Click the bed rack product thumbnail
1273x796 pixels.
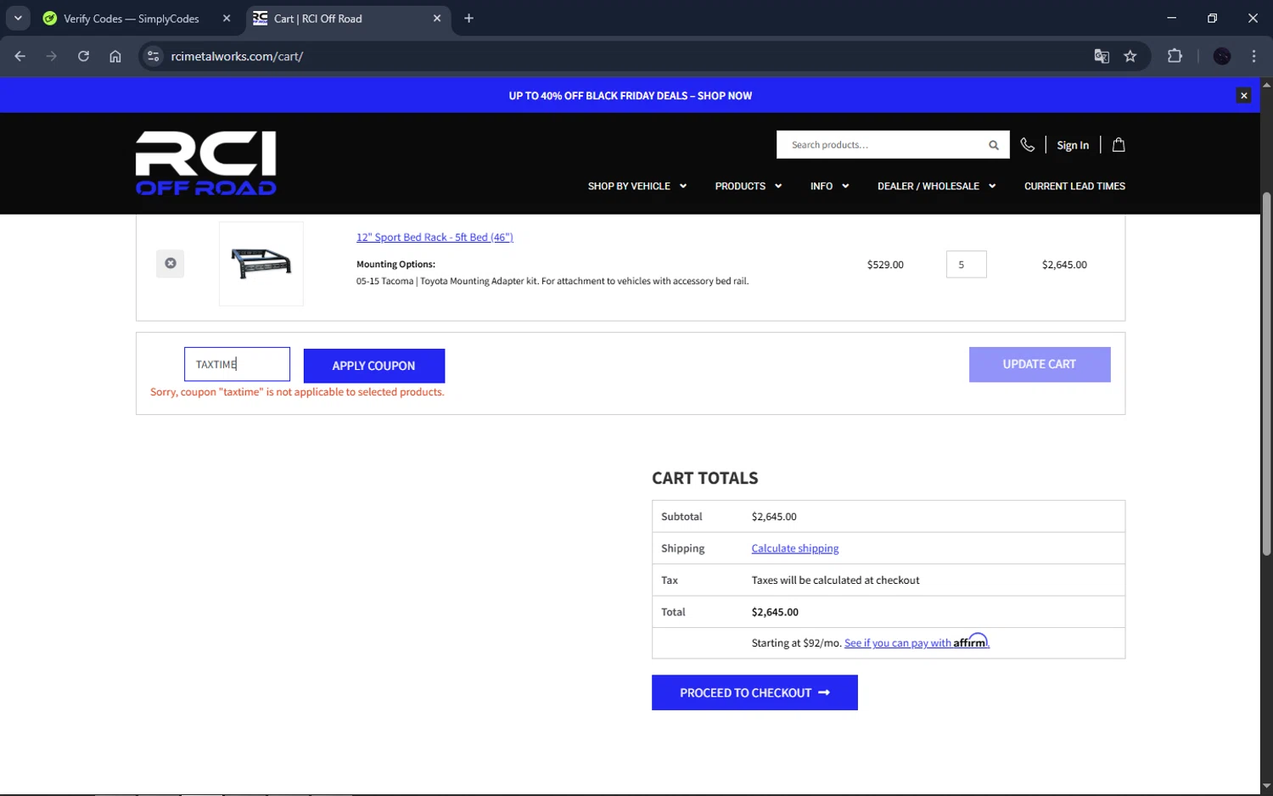[x=261, y=264]
